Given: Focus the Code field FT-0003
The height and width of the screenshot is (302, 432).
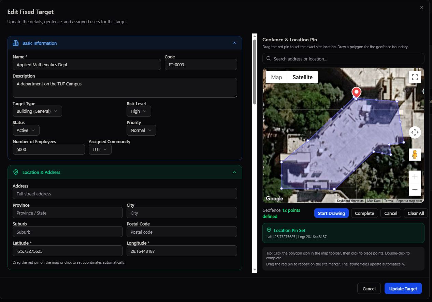Looking at the screenshot, I should [x=201, y=65].
